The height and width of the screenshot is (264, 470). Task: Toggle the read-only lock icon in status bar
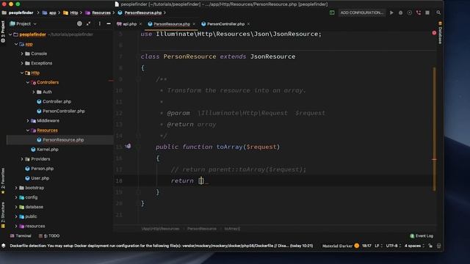click(x=430, y=246)
